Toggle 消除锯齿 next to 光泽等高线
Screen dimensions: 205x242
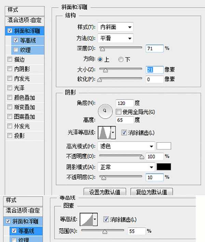124,133
